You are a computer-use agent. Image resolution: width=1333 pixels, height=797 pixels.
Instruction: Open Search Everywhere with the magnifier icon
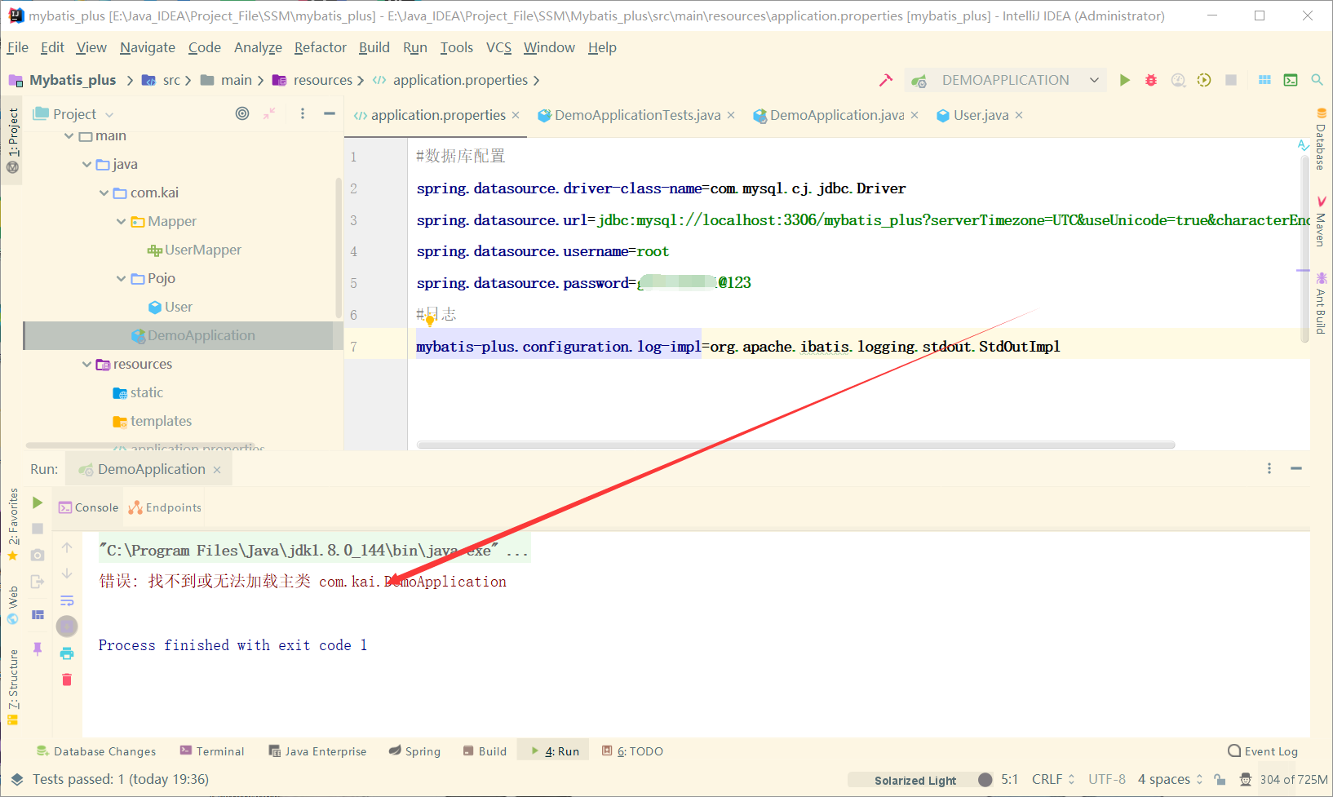[x=1317, y=80]
